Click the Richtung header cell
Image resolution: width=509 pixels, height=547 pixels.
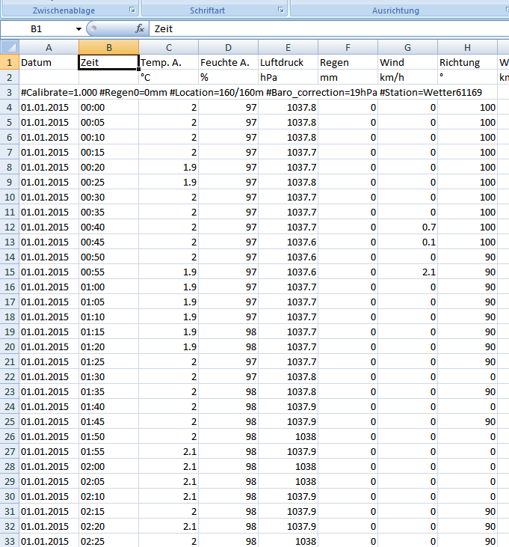(467, 62)
